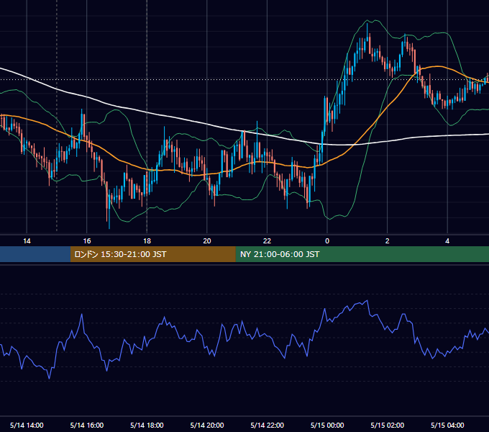
Task: Click the 16 hour label on price chart
Action: [x=87, y=240]
